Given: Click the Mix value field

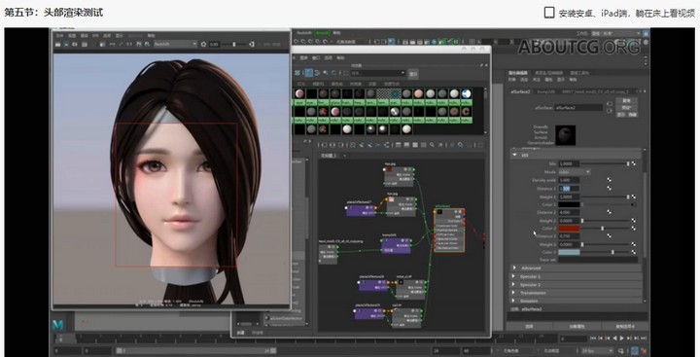Looking at the screenshot, I should pyautogui.click(x=569, y=164).
